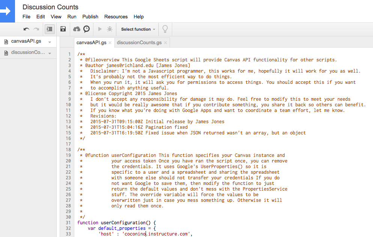Click line number 31 in the gutter
Screen dimensions: 373x237
pyautogui.click(x=68, y=223)
